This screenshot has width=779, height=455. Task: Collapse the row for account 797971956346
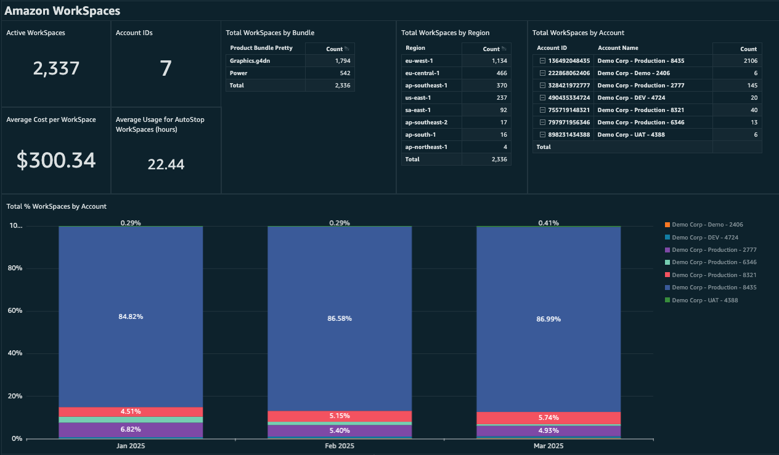point(543,122)
